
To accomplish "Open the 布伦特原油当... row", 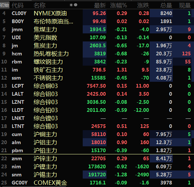I will click(x=97, y=21).
